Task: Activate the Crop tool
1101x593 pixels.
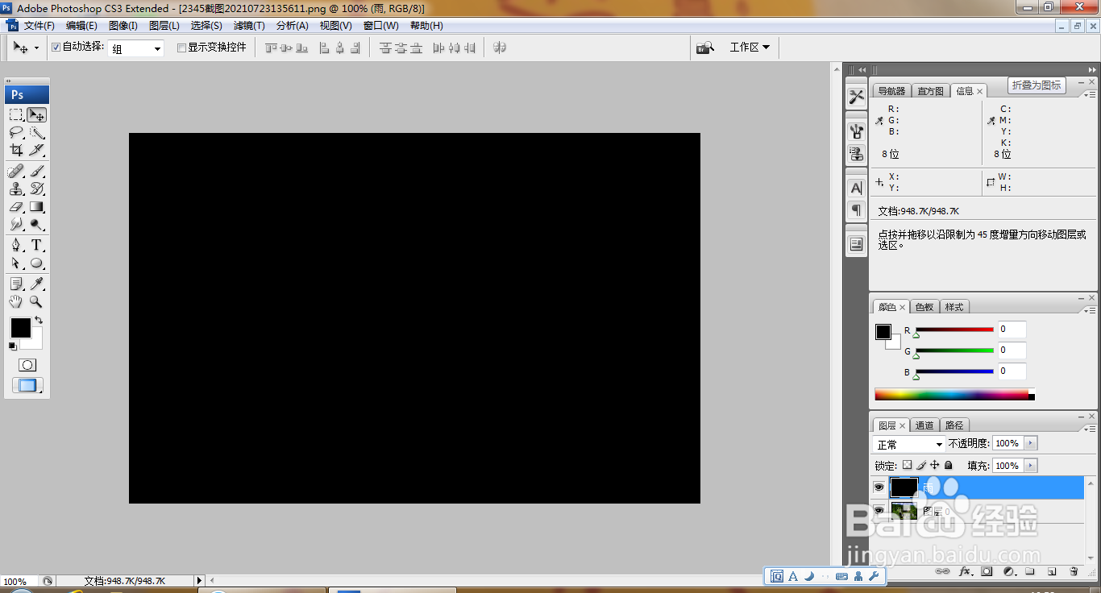Action: 16,150
